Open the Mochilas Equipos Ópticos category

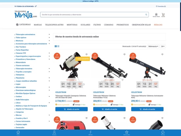click(x=26, y=93)
